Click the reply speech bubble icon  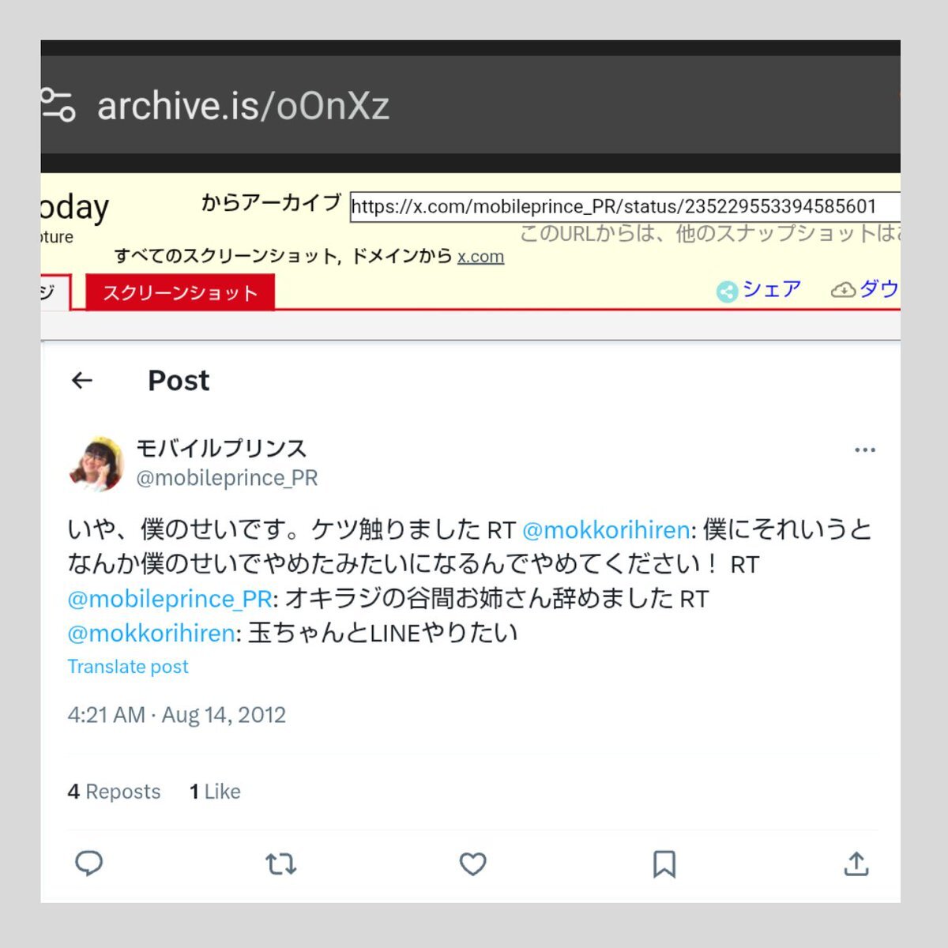88,863
